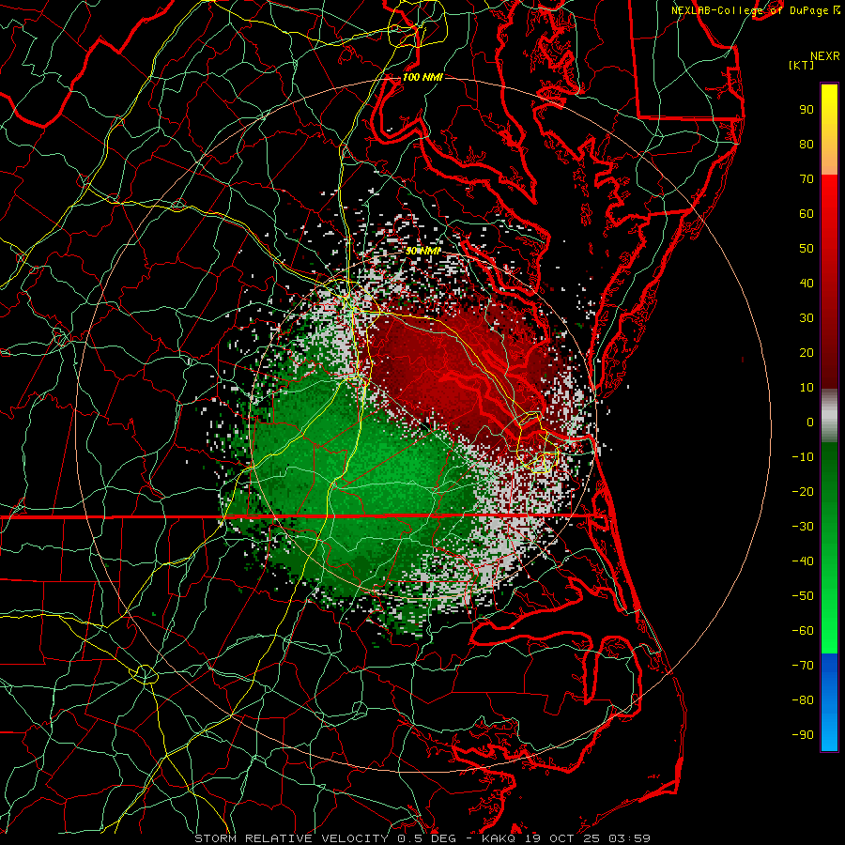Click the "-80" value on velocity scale
The height and width of the screenshot is (845, 845).
(803, 700)
